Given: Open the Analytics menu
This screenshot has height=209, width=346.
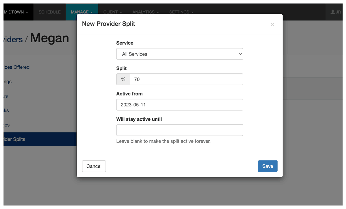Looking at the screenshot, I should tap(146, 12).
